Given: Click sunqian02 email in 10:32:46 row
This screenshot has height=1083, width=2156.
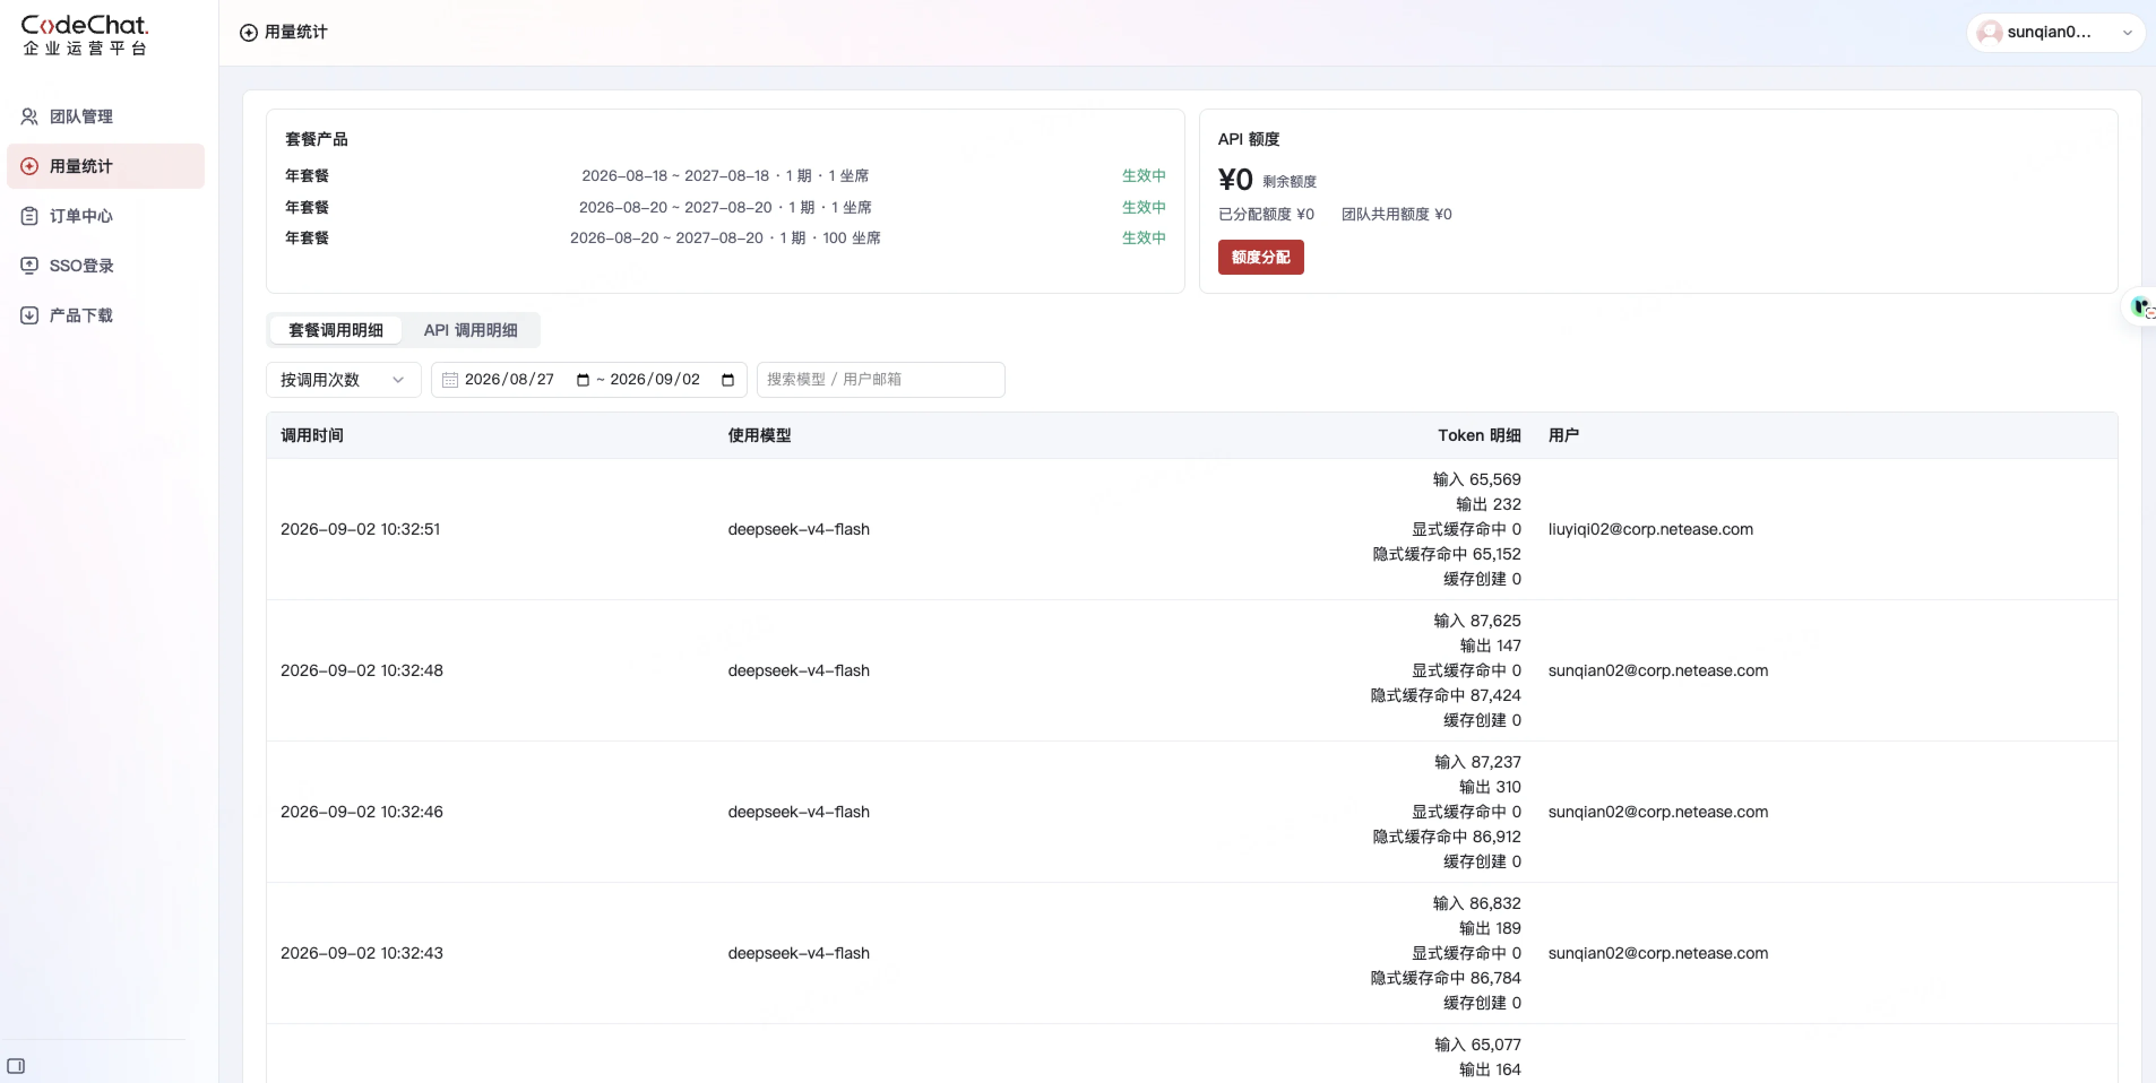Looking at the screenshot, I should pos(1658,812).
